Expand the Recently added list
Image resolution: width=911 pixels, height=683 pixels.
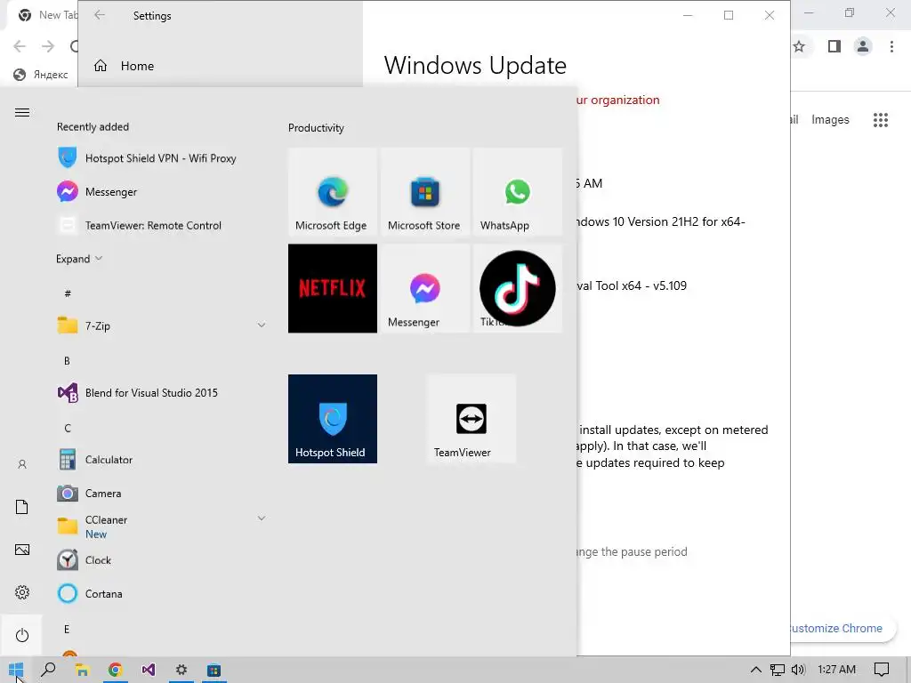[79, 259]
